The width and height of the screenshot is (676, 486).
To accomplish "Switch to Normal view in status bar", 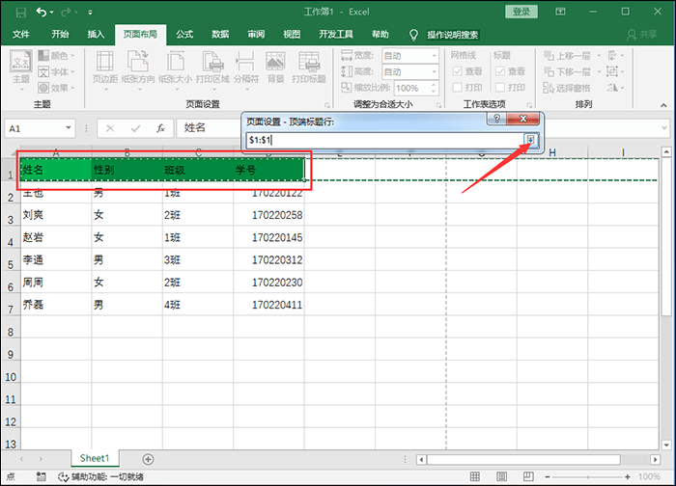I will pos(475,476).
